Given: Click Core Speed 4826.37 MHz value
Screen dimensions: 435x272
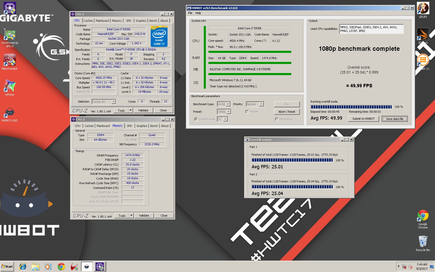Looking at the screenshot, I should coord(104,78).
